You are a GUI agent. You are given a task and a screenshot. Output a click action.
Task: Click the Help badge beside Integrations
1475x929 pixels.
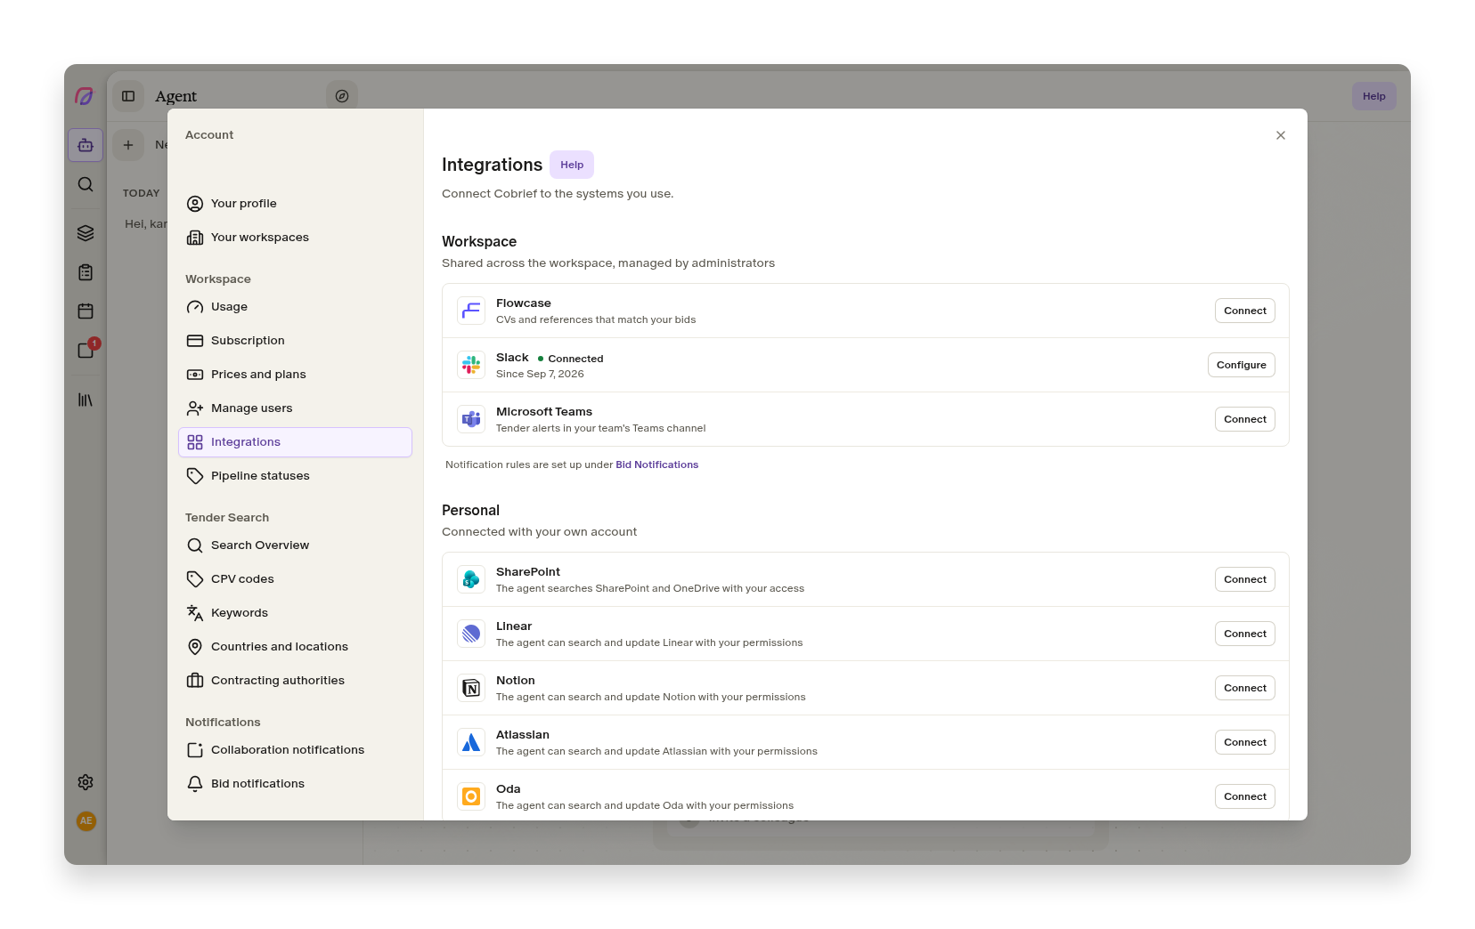point(572,165)
